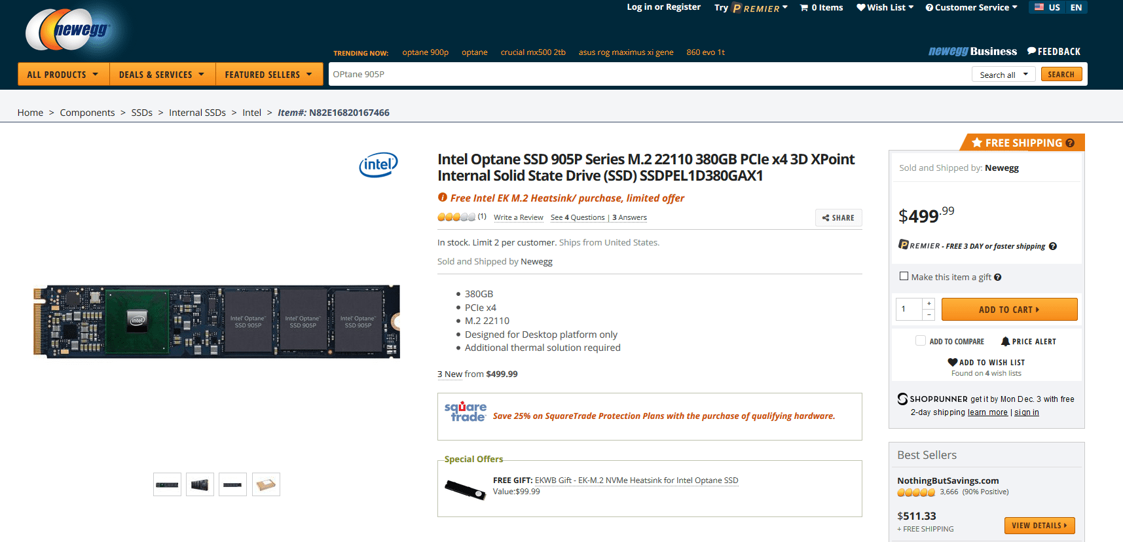Image resolution: width=1123 pixels, height=542 pixels.
Task: Click the orange info icon beside heatsink offer
Action: tap(443, 198)
